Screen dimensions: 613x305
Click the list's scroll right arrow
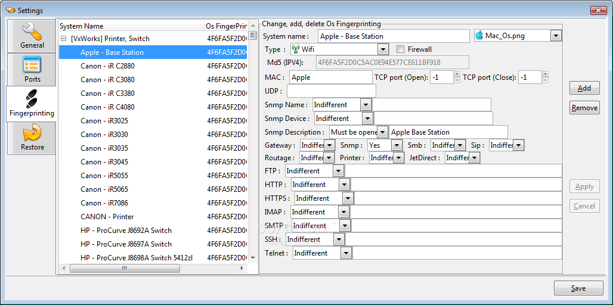coord(242,268)
